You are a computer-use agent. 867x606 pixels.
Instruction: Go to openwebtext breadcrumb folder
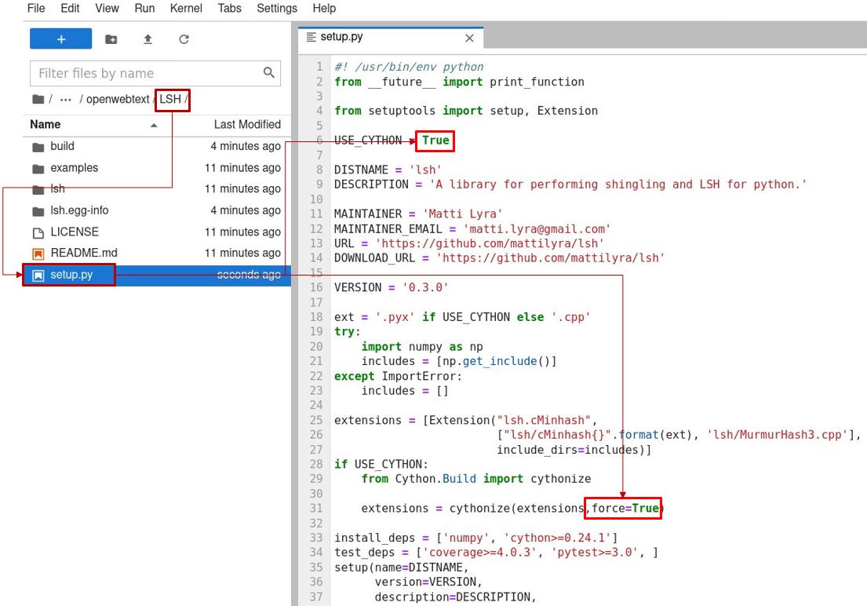coord(118,100)
